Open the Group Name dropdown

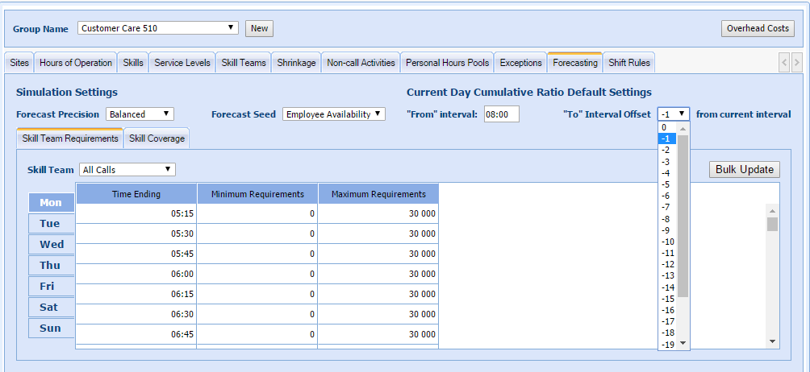pos(158,28)
